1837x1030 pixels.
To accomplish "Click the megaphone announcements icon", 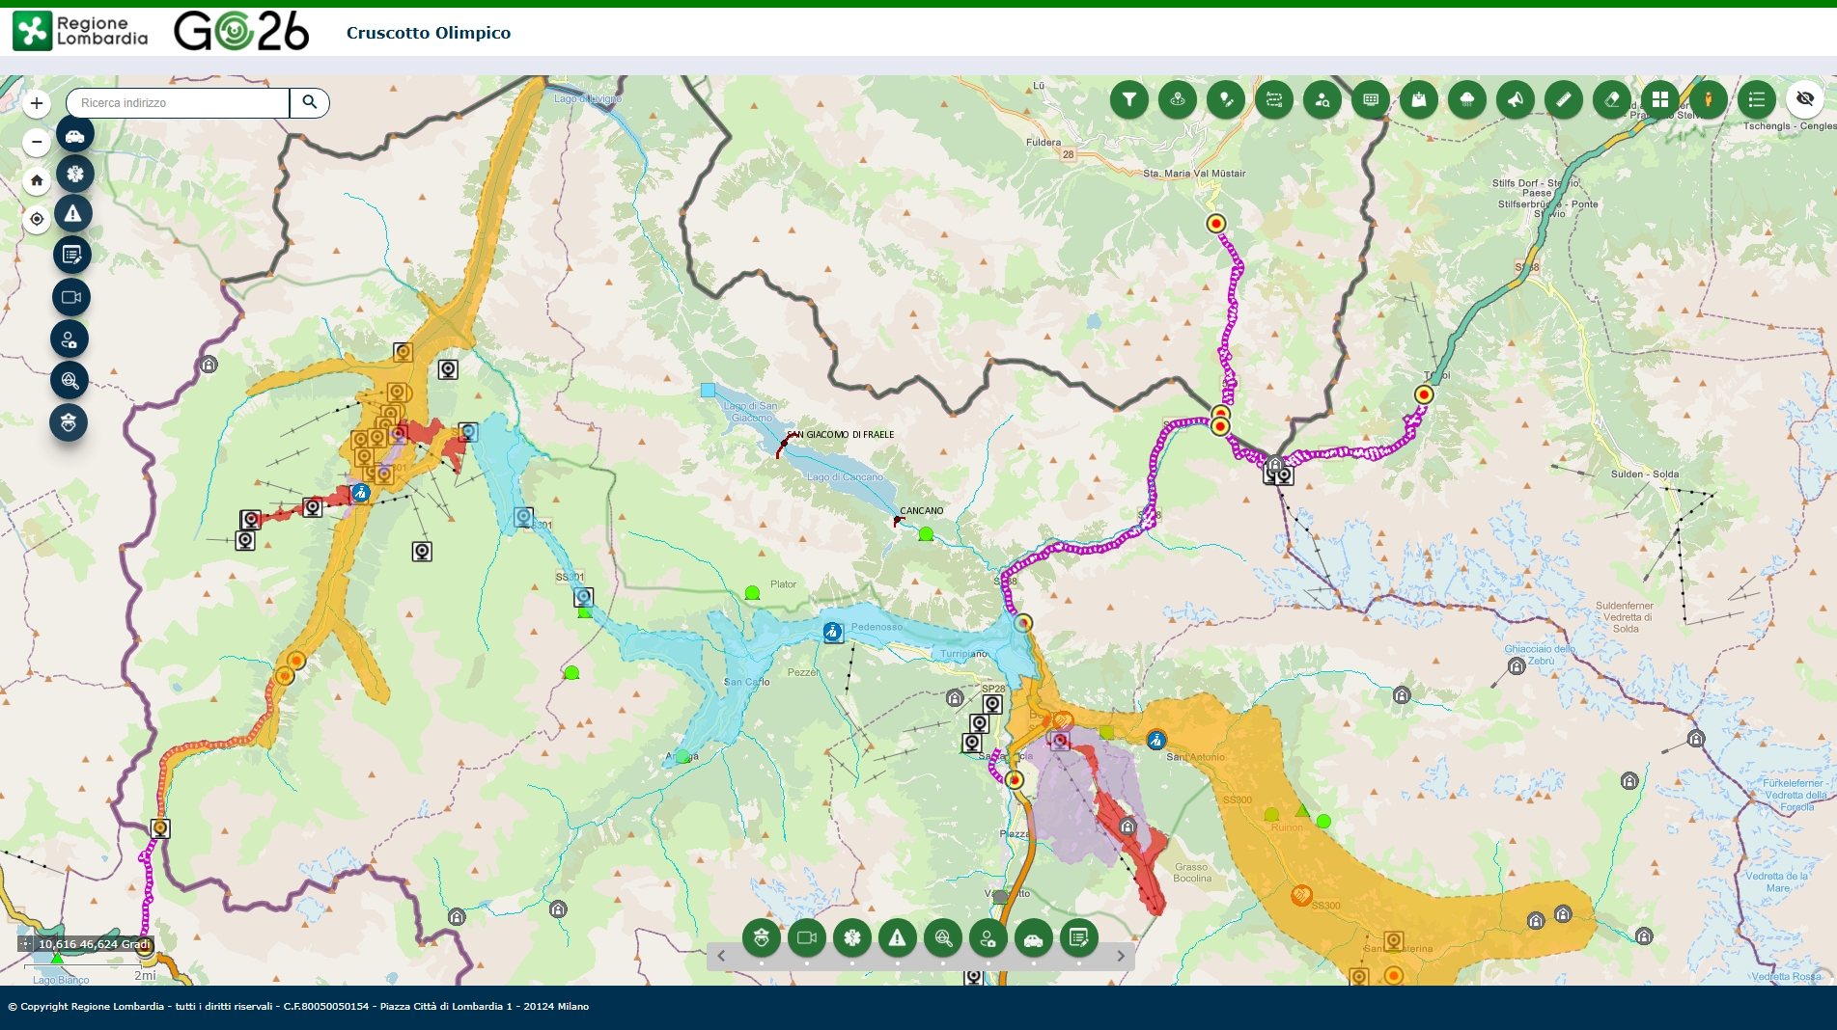I will point(1515,99).
